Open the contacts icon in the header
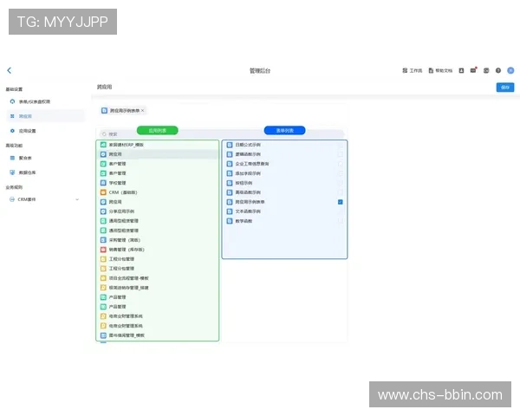520x416 pixels. pos(461,70)
